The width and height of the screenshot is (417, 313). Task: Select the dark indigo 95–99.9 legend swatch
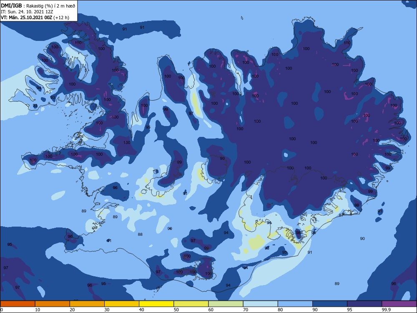point(364,304)
